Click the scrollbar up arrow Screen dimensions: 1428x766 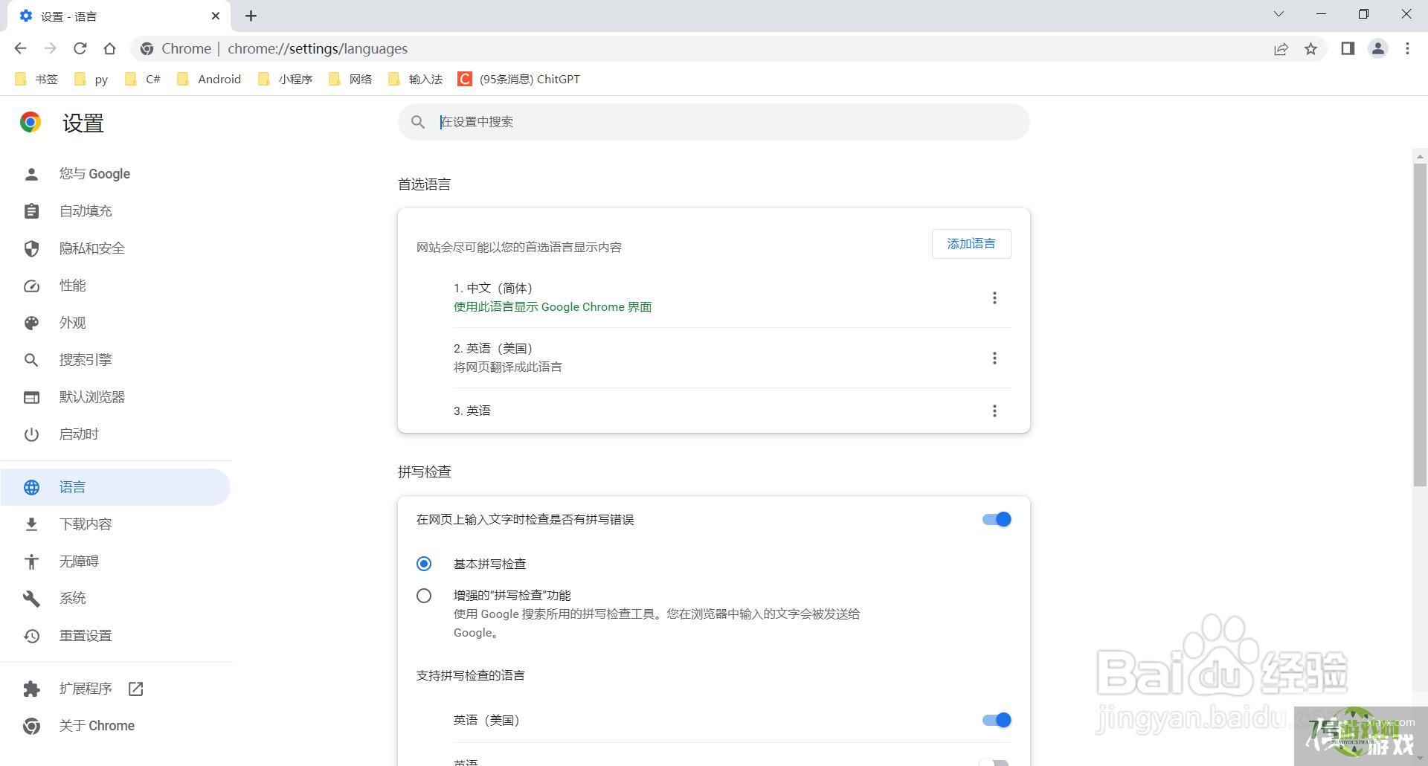click(x=1420, y=156)
